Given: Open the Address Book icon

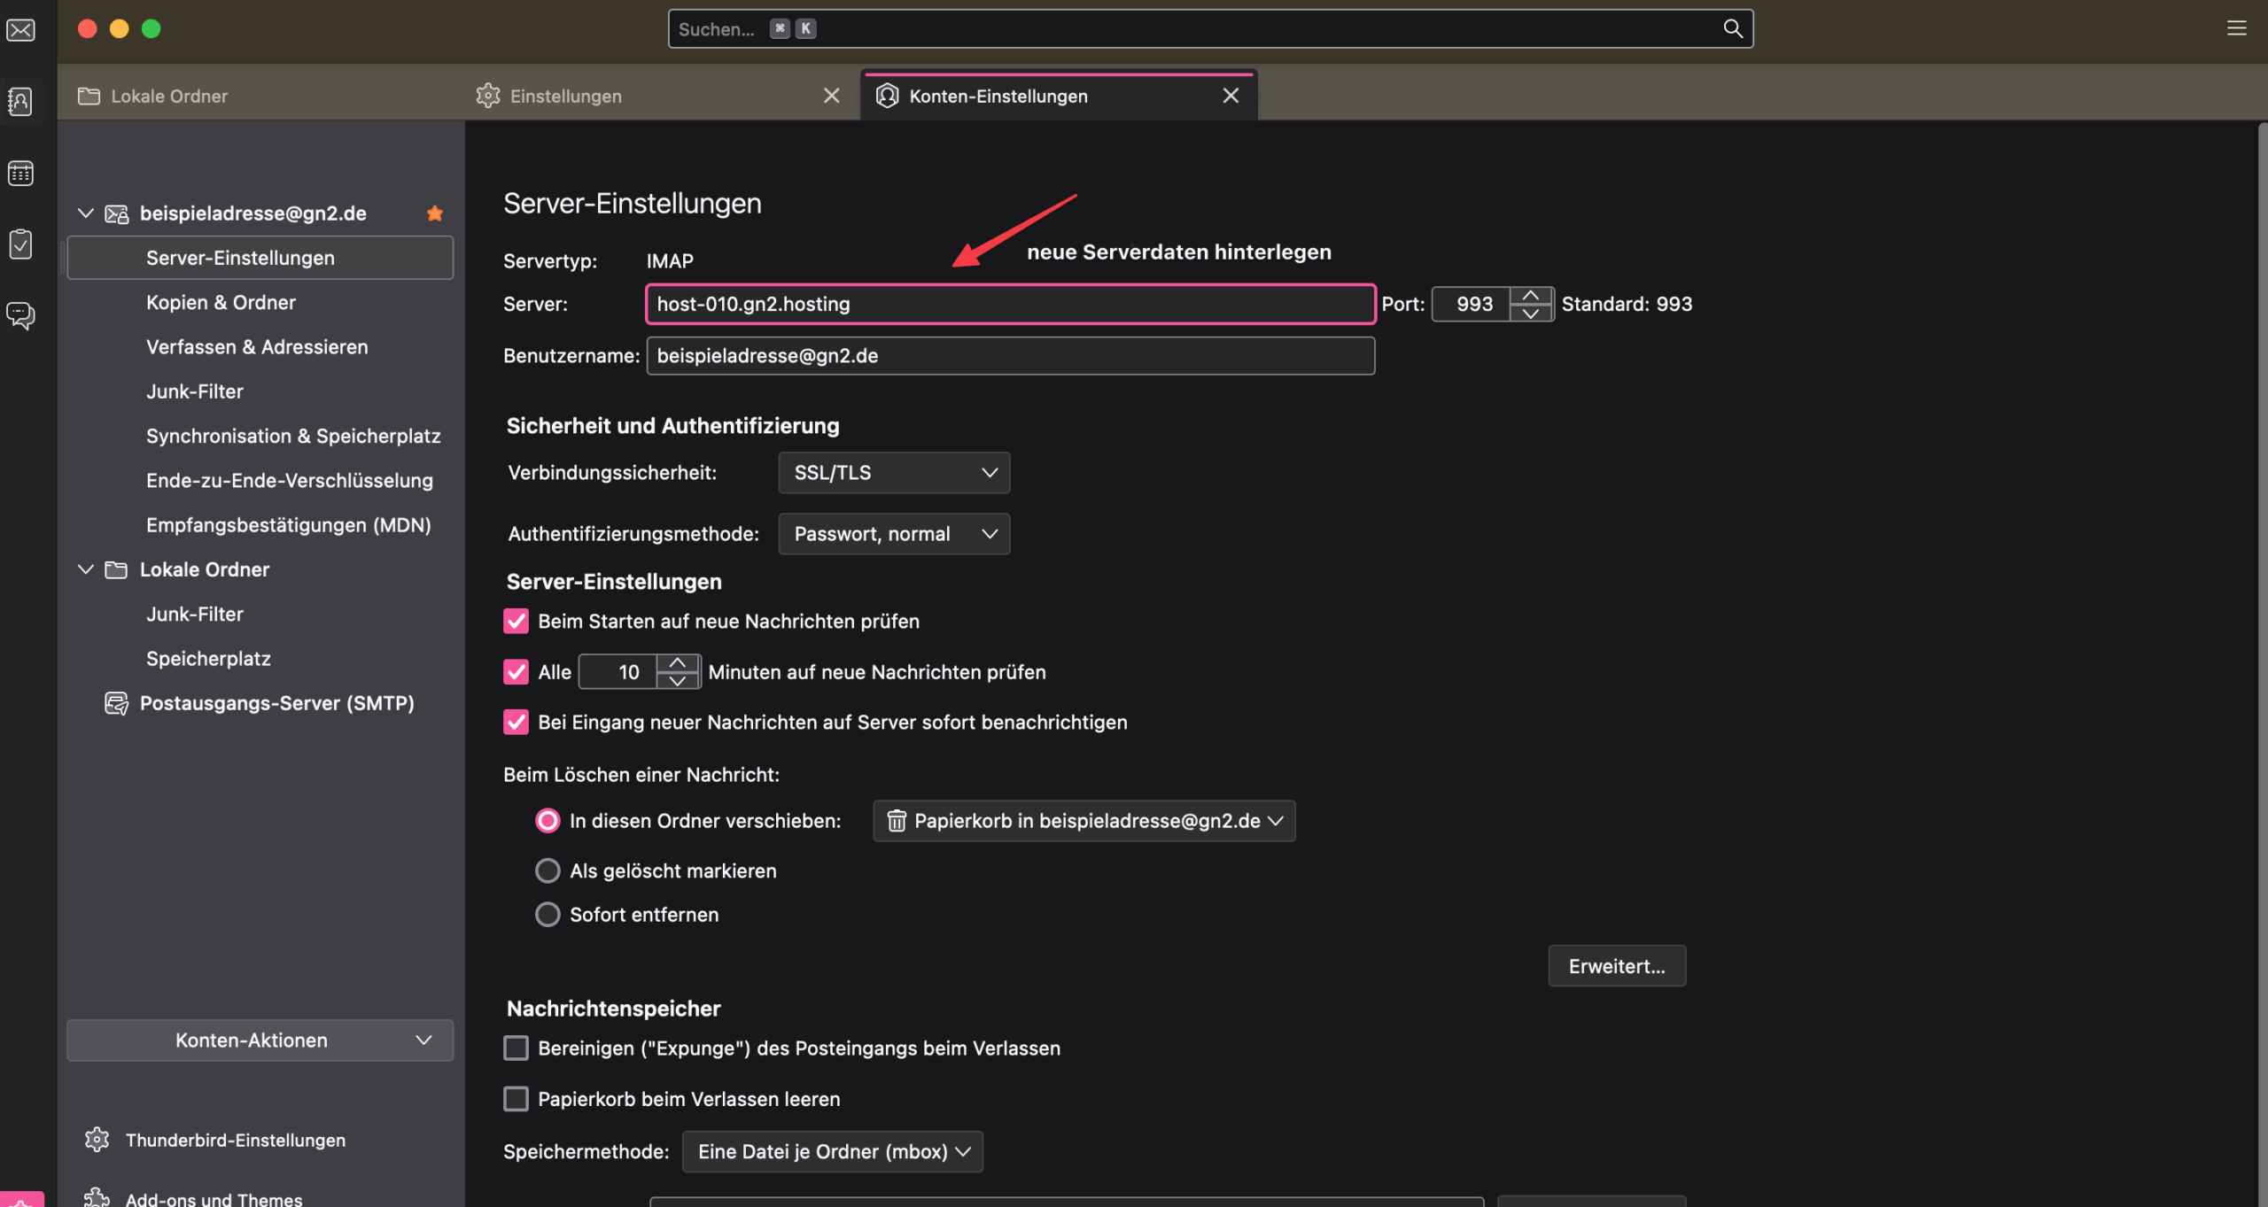Looking at the screenshot, I should 20,101.
